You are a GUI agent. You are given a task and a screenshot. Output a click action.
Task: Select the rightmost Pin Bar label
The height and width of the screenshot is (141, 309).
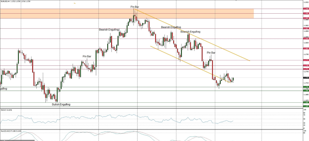pos(211,53)
